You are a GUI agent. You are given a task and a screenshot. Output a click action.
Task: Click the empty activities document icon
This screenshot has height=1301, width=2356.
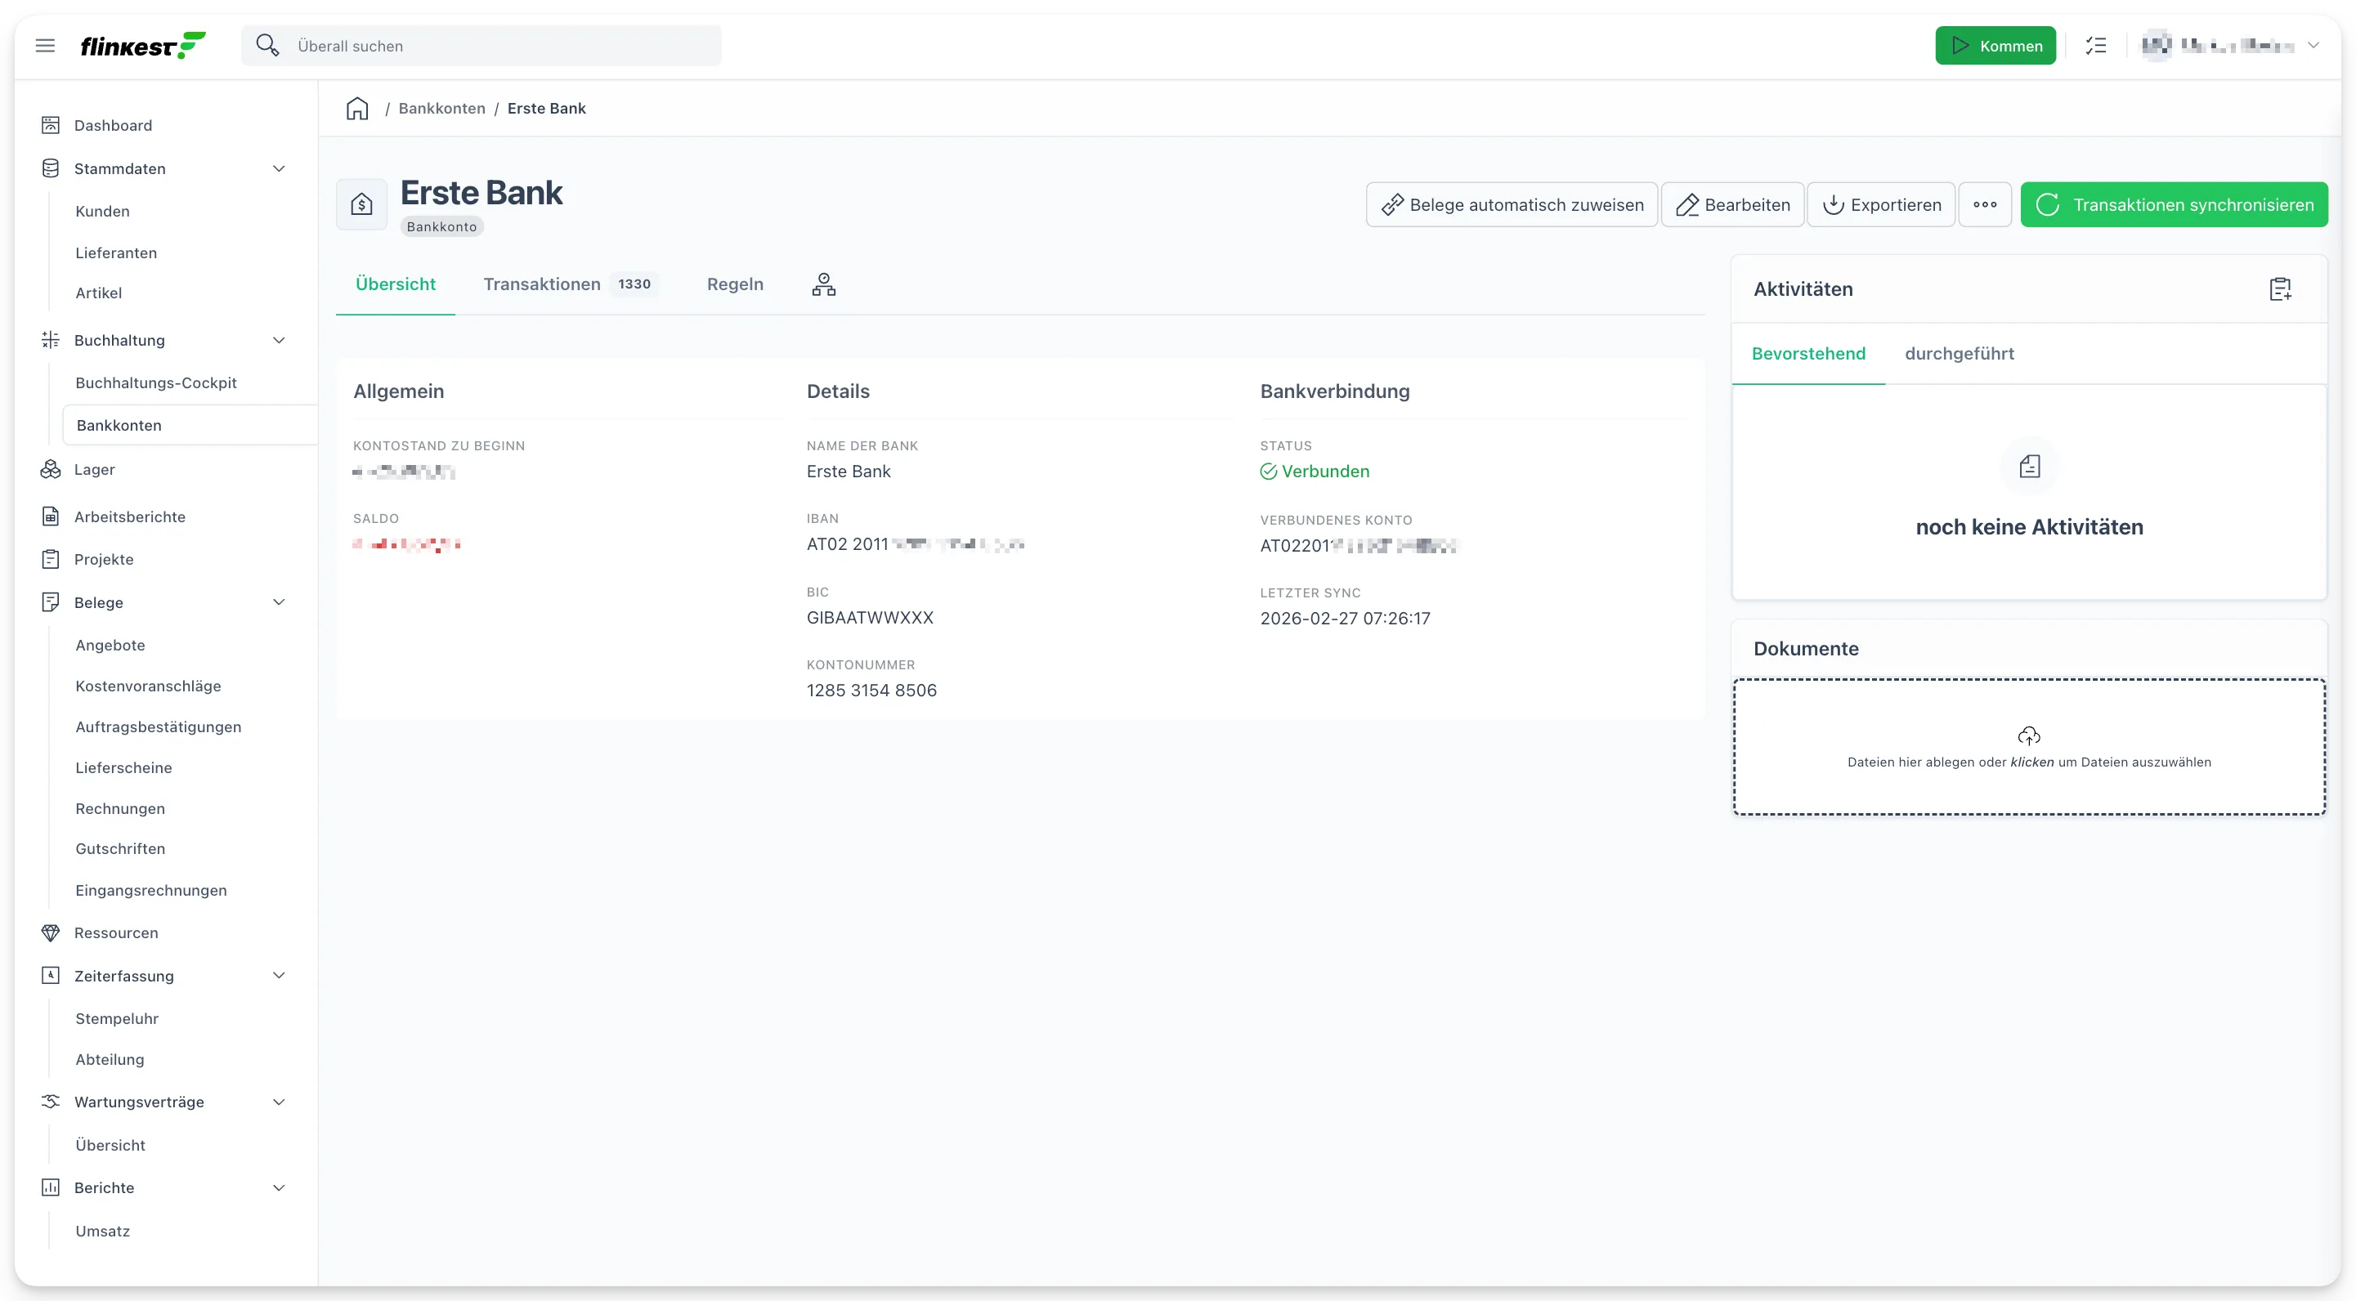[2030, 467]
